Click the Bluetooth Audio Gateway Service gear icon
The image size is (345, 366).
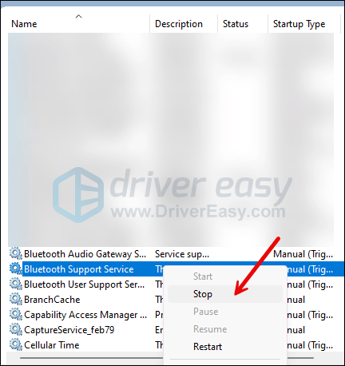click(x=16, y=253)
